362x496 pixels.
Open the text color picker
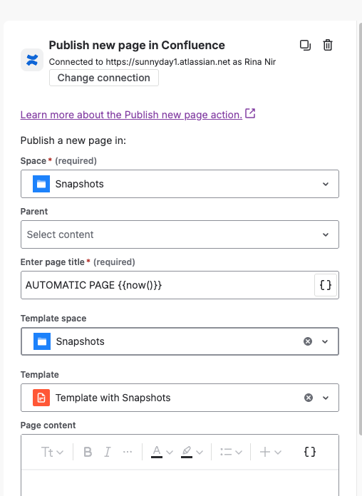pos(162,452)
